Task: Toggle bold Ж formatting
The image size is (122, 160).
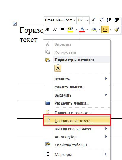Action: pos(47,29)
